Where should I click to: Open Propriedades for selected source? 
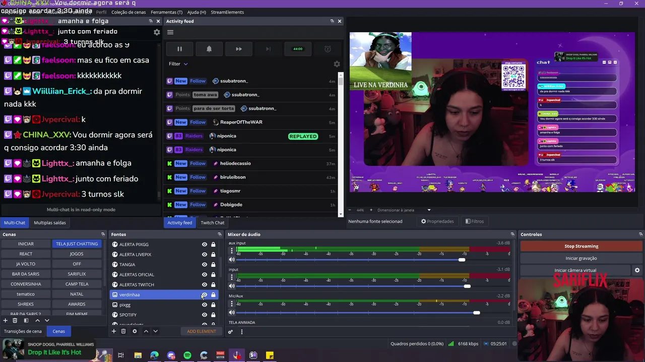pyautogui.click(x=437, y=221)
